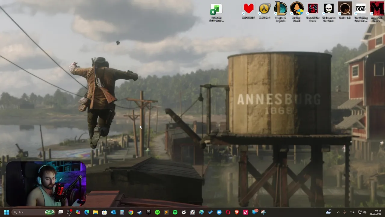Click the microphone tray icon
The image size is (385, 217).
(345, 212)
